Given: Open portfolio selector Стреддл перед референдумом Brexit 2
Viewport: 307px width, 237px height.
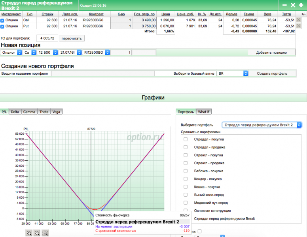Looking at the screenshot, I should pos(262,125).
